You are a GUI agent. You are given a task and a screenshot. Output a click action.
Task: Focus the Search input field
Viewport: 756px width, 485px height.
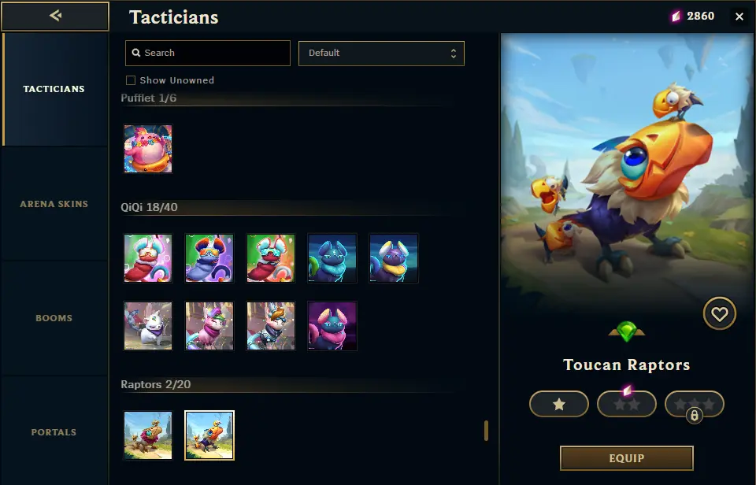point(208,53)
